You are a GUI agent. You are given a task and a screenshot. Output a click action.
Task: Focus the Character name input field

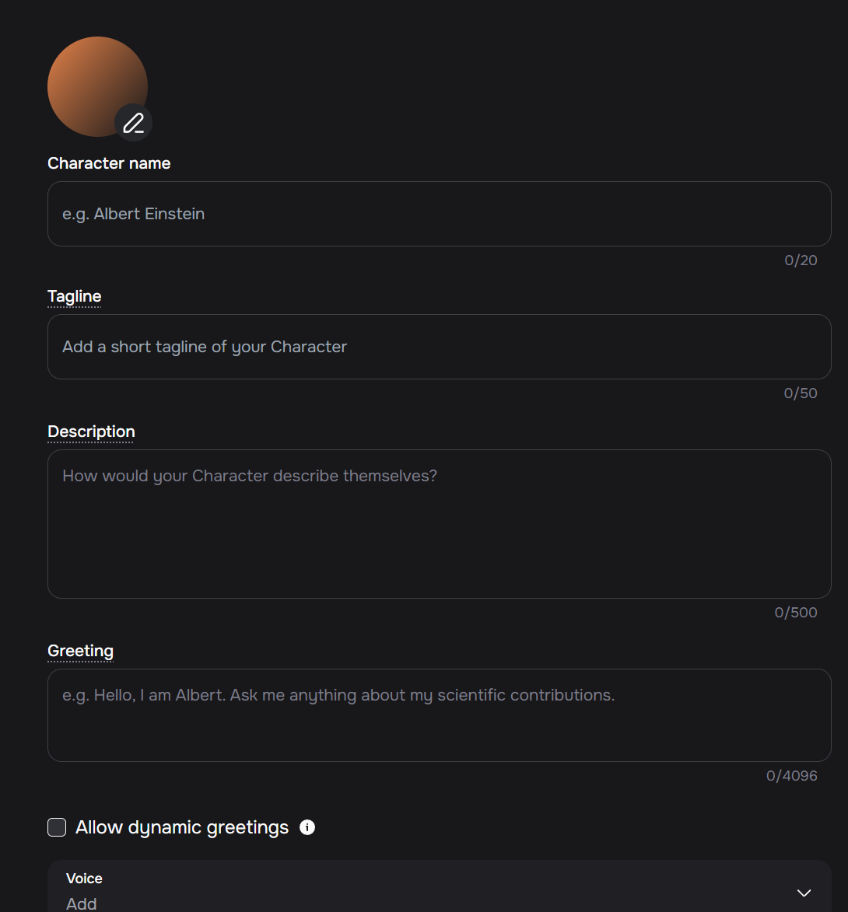tap(439, 214)
